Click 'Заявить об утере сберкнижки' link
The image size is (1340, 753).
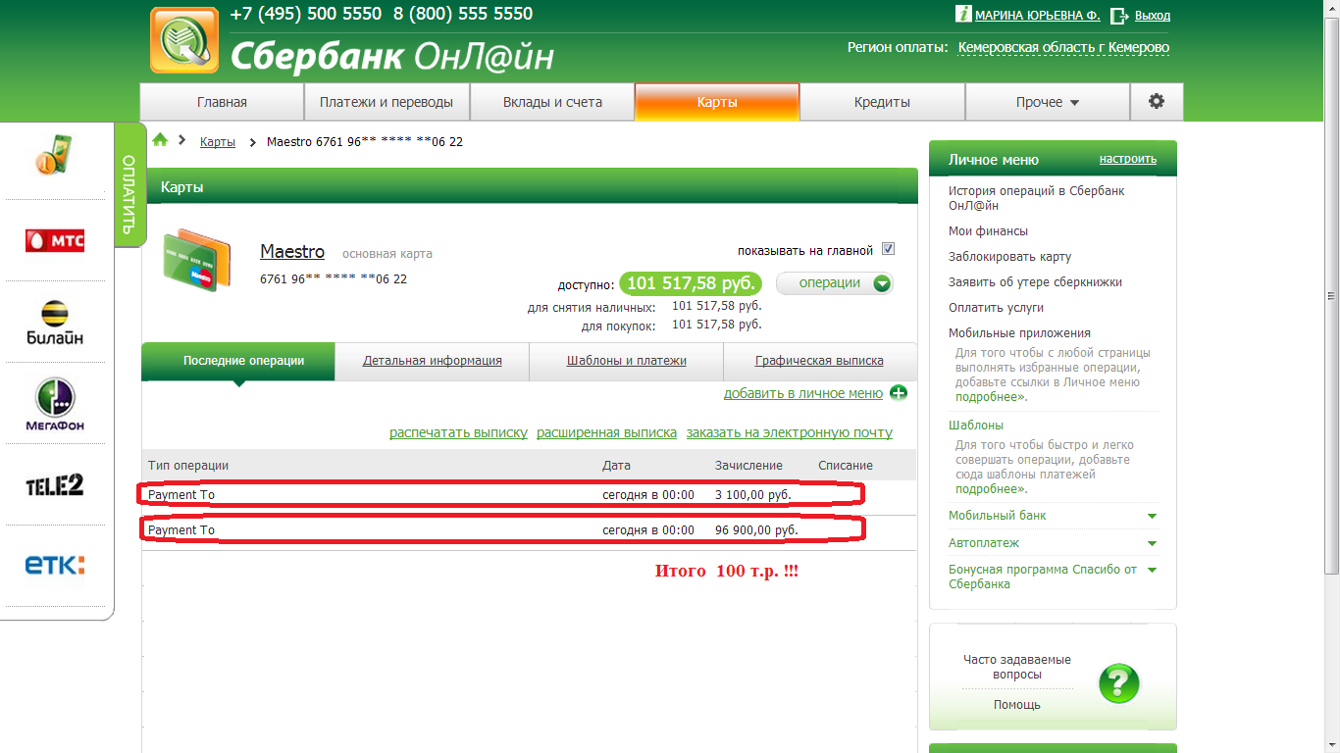(x=1035, y=282)
